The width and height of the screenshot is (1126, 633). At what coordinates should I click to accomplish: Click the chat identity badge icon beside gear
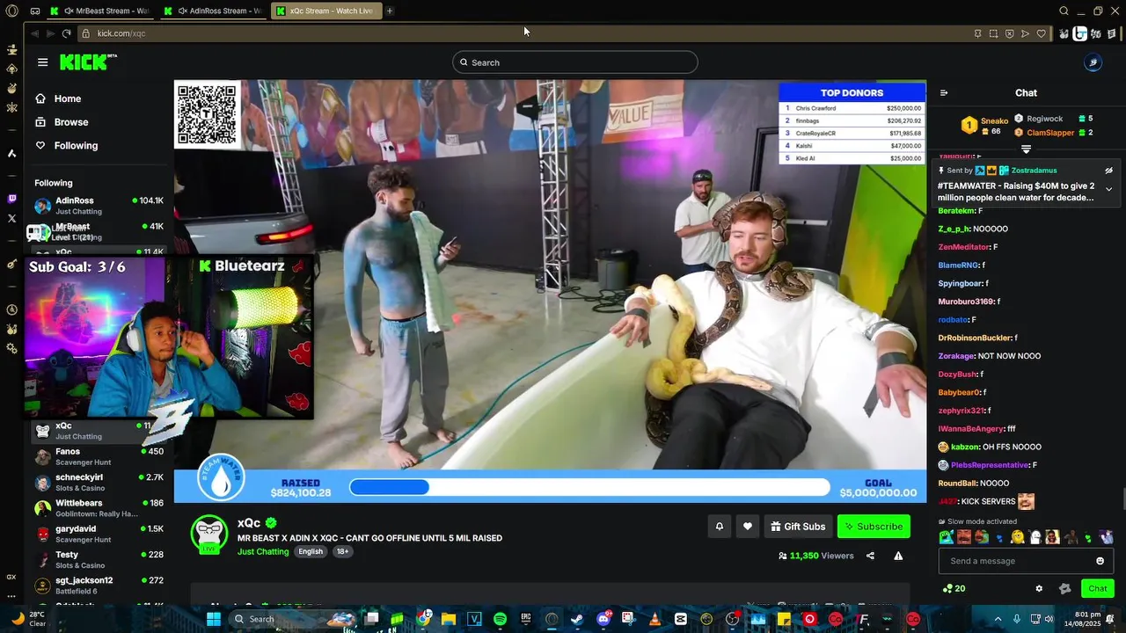(x=1065, y=588)
